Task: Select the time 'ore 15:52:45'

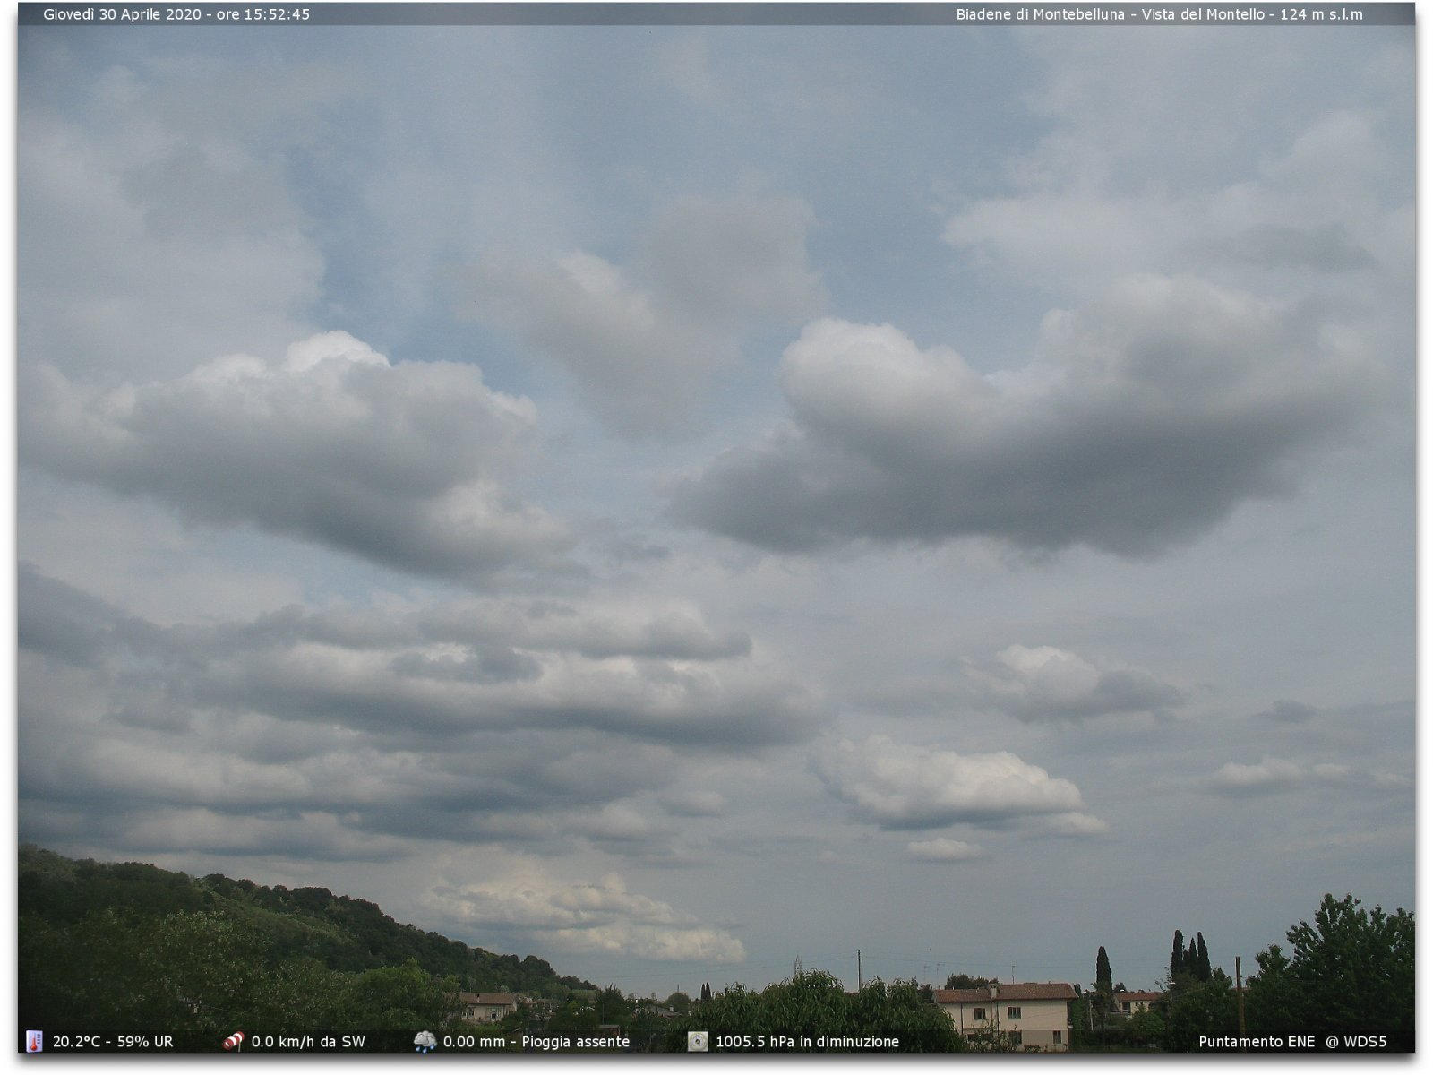Action: (x=263, y=14)
